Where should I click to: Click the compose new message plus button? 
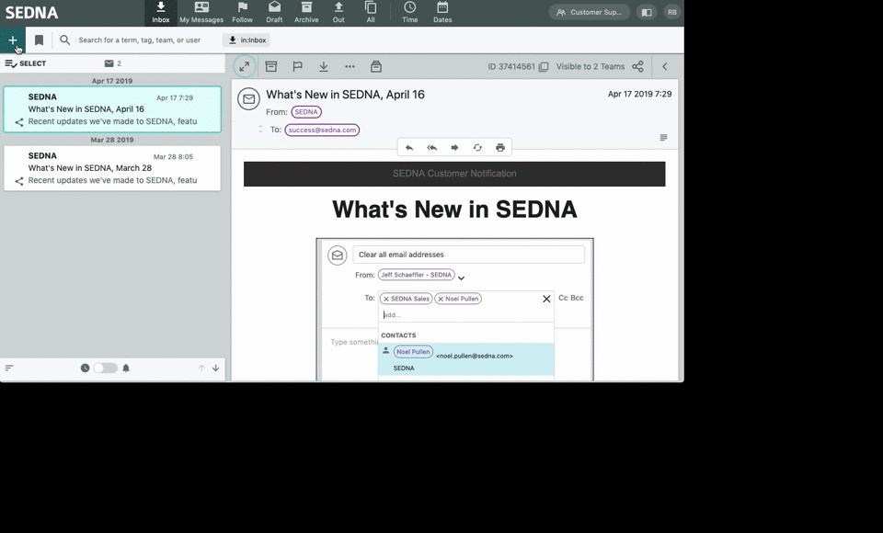point(13,40)
